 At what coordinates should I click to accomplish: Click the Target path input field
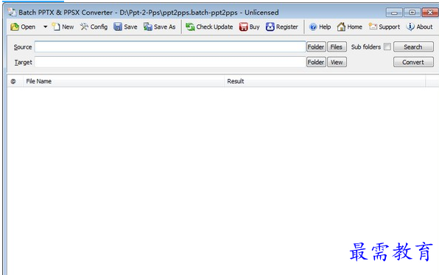(170, 62)
